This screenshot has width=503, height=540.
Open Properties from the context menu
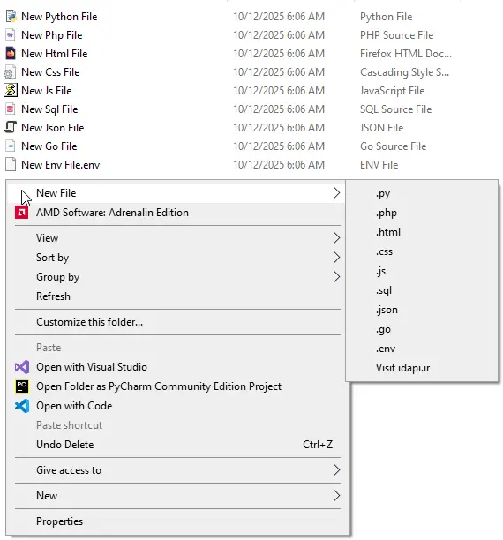point(176,521)
